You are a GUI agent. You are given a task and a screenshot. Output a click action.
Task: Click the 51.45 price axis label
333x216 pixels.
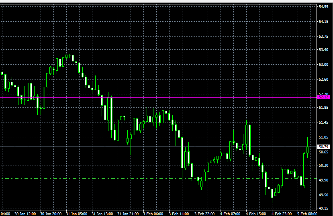click(x=323, y=122)
